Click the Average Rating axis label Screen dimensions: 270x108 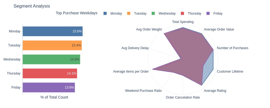coord(215,91)
